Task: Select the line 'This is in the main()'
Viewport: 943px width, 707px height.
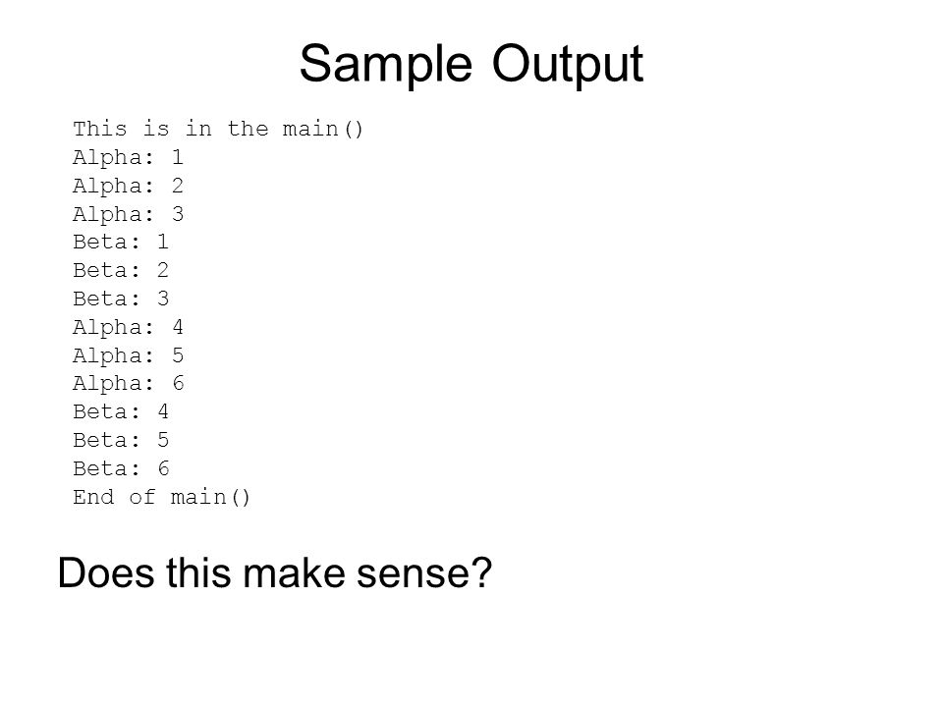Action: [218, 130]
